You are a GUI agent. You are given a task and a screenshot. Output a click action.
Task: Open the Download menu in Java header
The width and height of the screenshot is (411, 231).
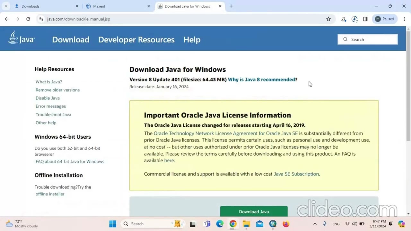tap(71, 39)
